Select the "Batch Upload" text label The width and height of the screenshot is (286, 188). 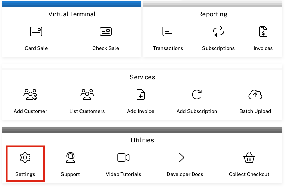255,111
